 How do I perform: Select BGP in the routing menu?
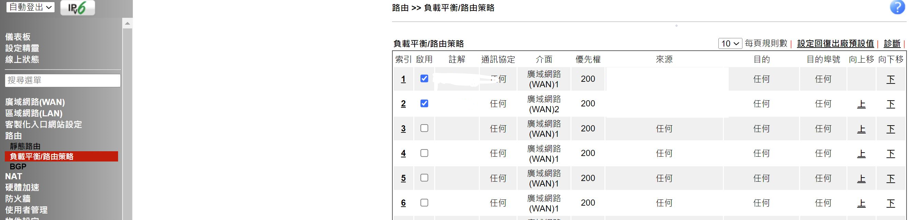pos(18,166)
